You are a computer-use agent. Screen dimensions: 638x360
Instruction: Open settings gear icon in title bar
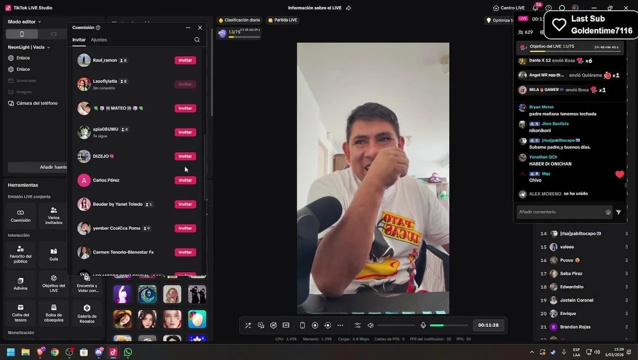click(x=562, y=8)
